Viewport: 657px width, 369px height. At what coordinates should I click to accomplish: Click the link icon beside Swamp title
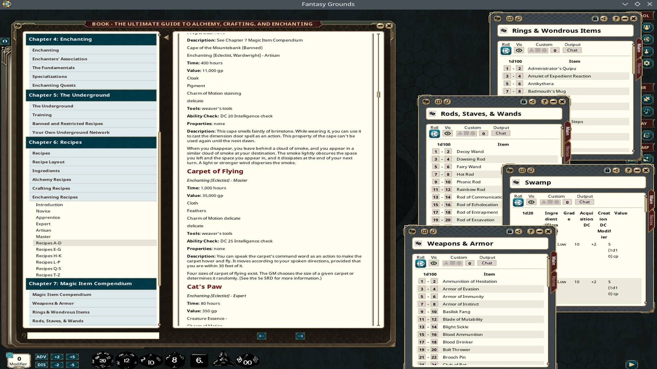(x=516, y=182)
